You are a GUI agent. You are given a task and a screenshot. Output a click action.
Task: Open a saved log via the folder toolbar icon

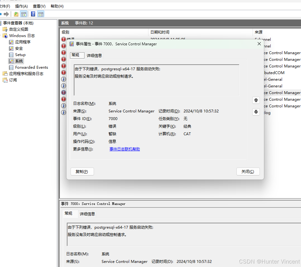click(16, 14)
